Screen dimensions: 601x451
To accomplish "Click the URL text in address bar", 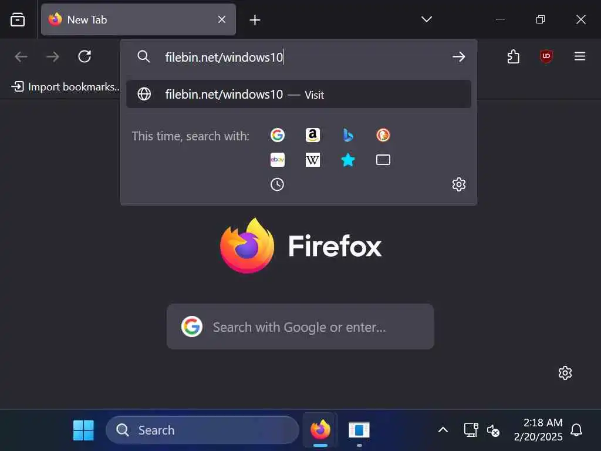I will (224, 57).
